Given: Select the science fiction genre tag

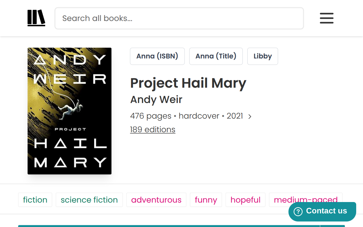Looking at the screenshot, I should click(89, 200).
